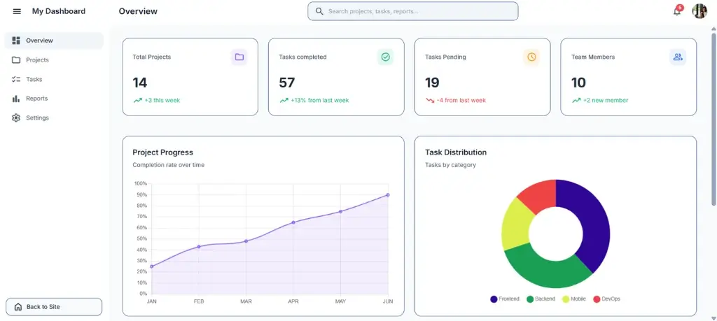This screenshot has height=321, width=717.
Task: Open the notifications bell
Action: 676,11
